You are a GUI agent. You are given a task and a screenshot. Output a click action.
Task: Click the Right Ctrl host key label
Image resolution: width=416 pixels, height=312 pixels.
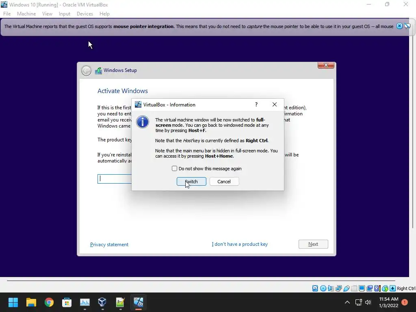coord(406,288)
